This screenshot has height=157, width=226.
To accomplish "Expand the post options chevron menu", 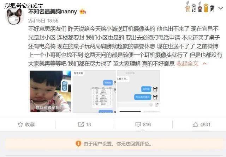I will click(221, 8).
